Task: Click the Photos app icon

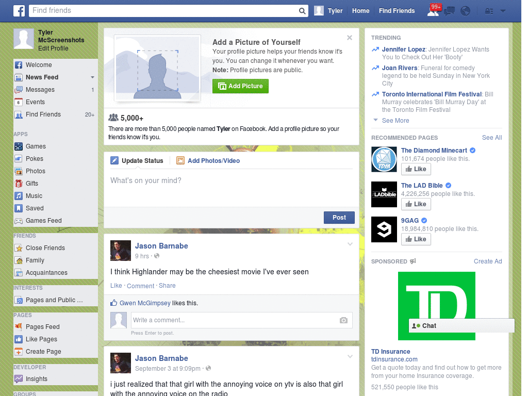Action: click(19, 171)
